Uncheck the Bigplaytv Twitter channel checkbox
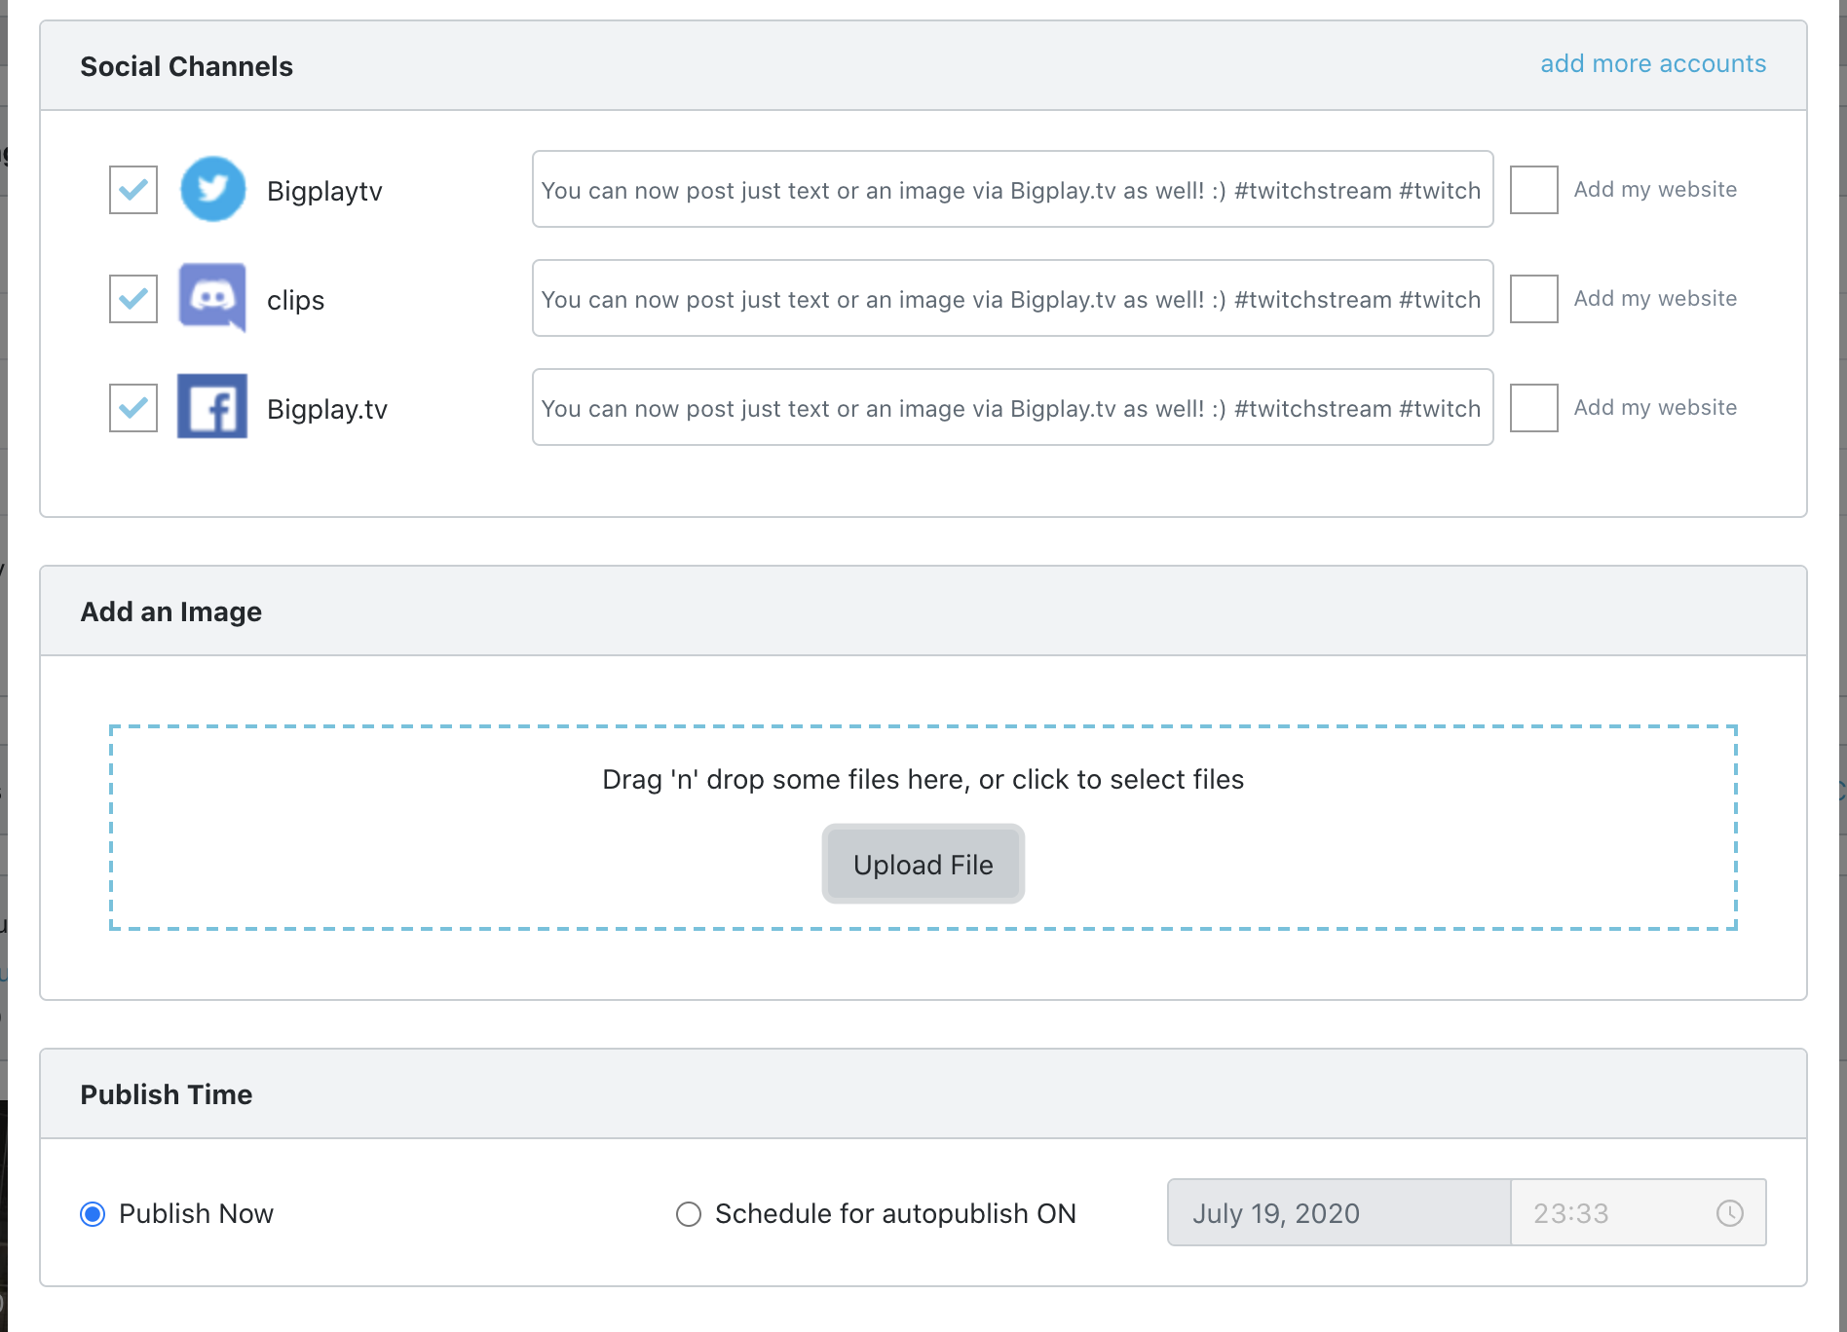Viewport: 1847px width, 1332px height. click(133, 189)
